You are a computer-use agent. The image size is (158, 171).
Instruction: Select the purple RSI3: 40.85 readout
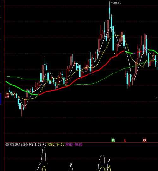(x=74, y=145)
